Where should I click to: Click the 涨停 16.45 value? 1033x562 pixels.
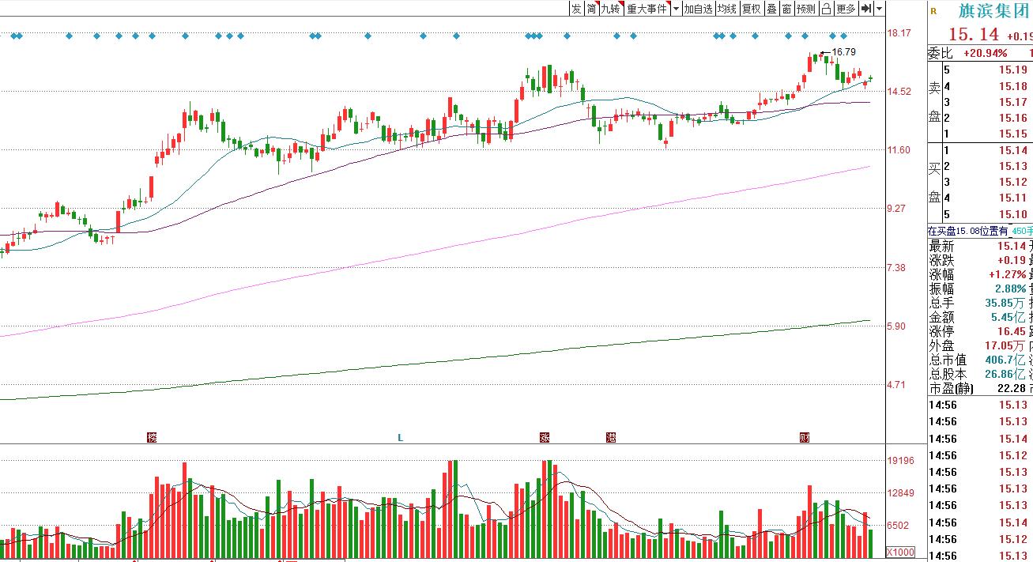click(x=1013, y=331)
